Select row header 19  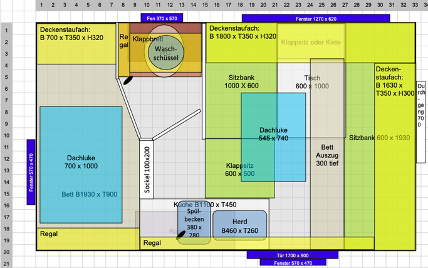pos(6,240)
